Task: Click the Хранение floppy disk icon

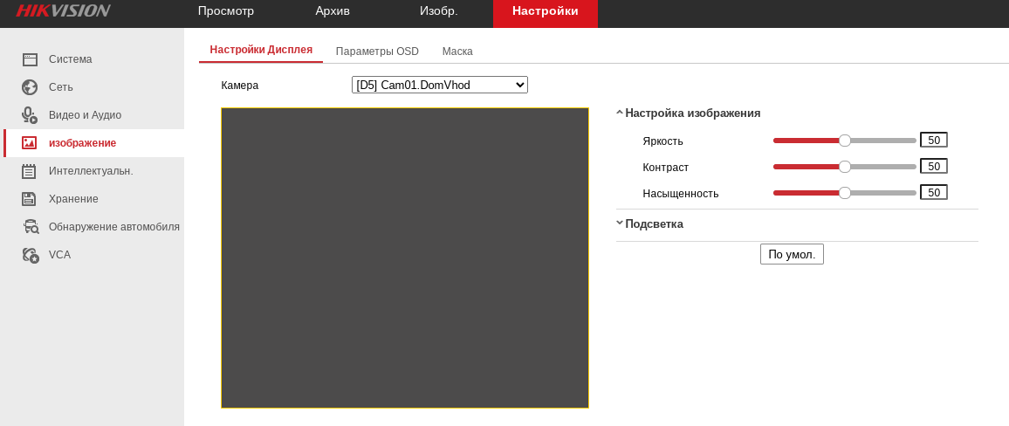Action: 30,199
